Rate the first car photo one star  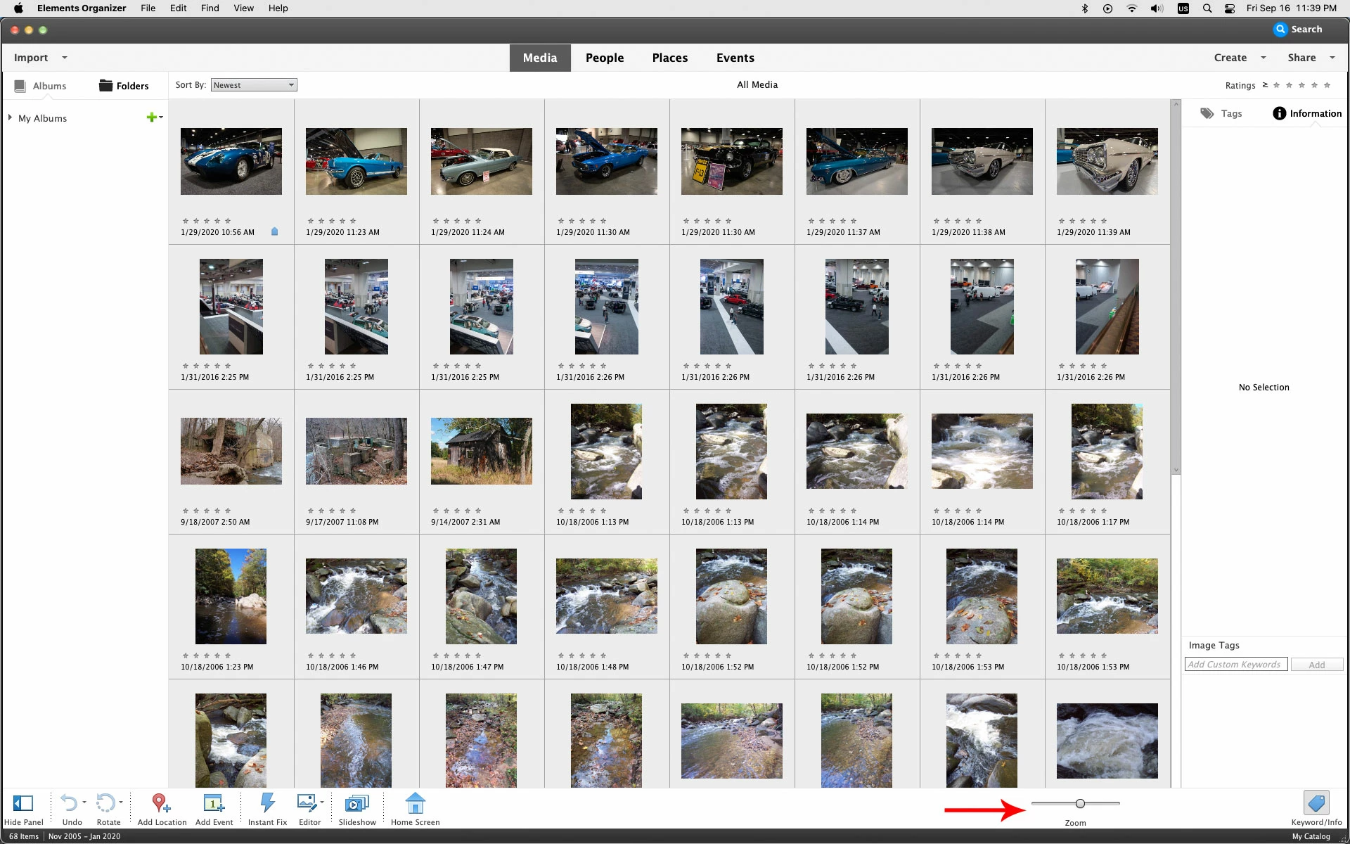[x=186, y=221]
